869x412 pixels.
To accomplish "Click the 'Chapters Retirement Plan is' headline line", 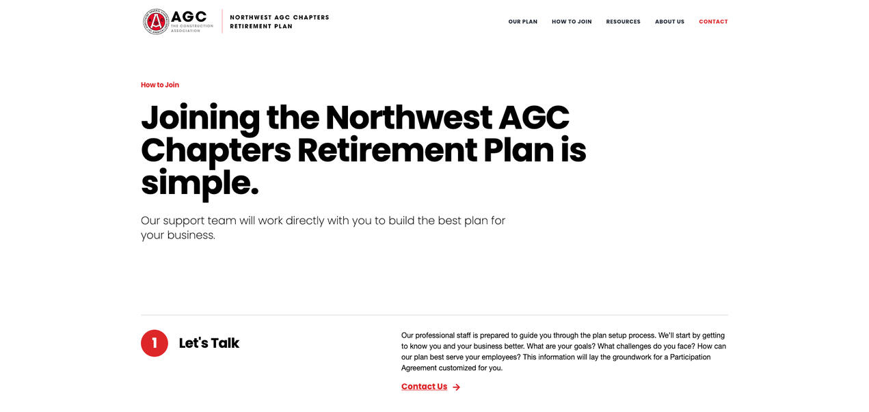I will pos(364,150).
